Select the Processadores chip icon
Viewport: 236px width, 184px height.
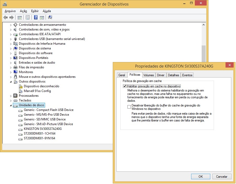(x=15, y=96)
